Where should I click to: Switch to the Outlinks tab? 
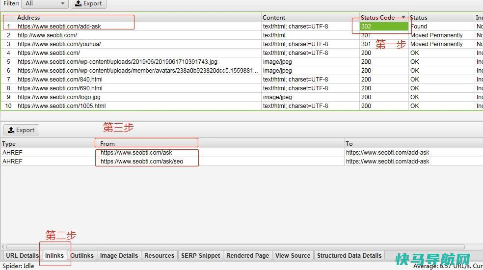tap(82, 255)
